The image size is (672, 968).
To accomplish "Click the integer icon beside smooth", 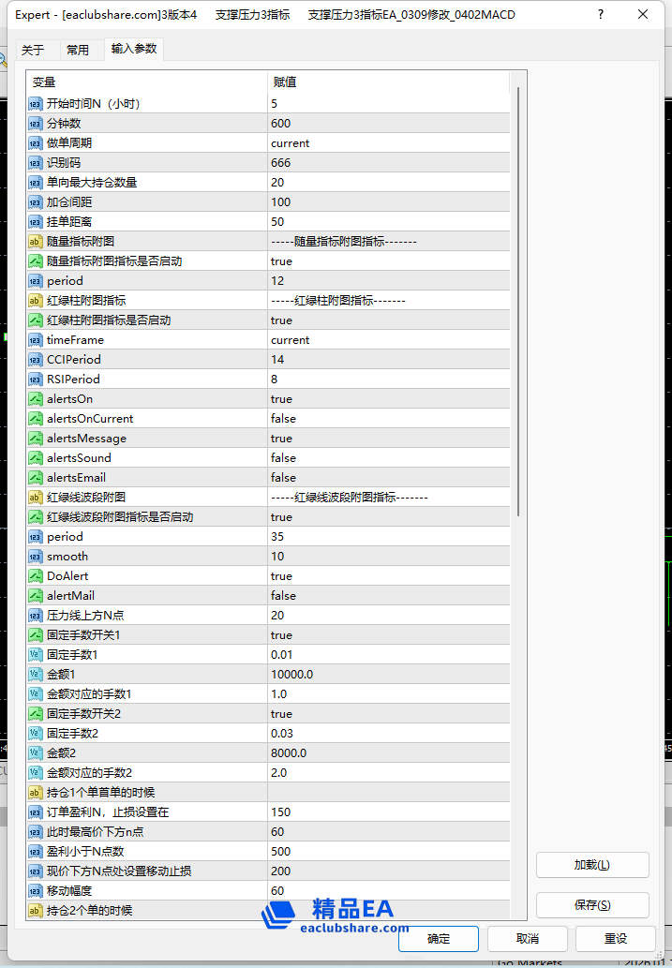I will (x=36, y=557).
